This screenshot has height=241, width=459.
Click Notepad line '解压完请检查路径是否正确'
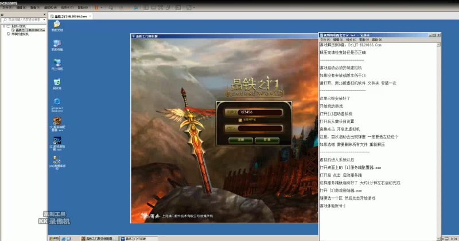pos(343,53)
